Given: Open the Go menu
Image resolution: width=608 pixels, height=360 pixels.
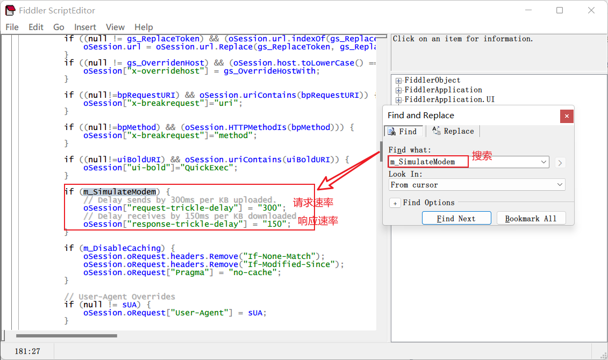Looking at the screenshot, I should (59, 27).
